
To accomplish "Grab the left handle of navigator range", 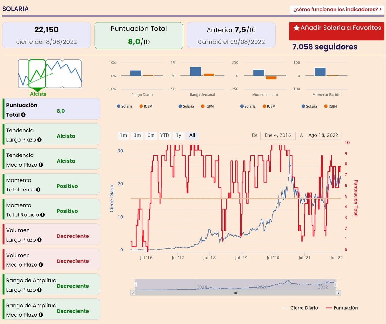I will (x=135, y=284).
